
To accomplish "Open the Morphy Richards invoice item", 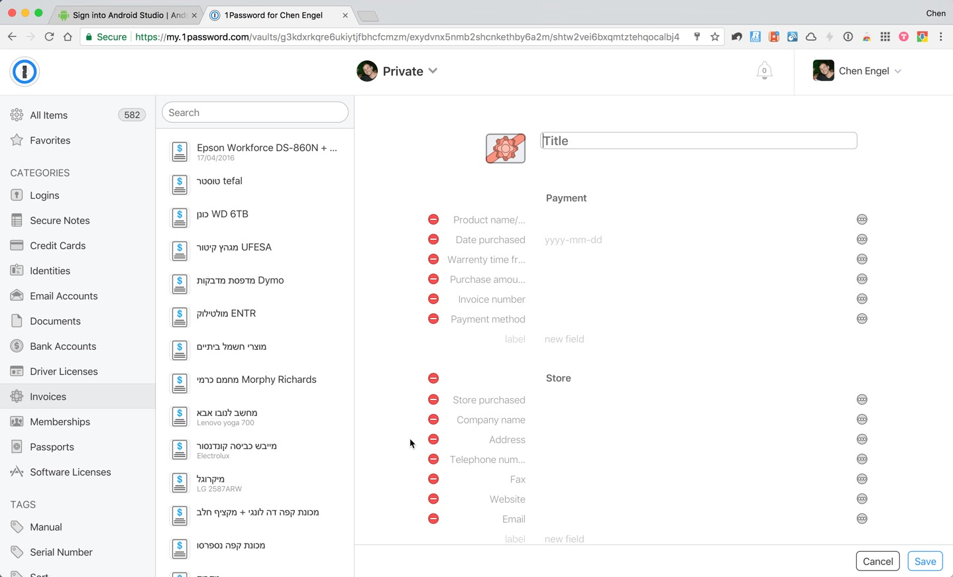I will tap(255, 384).
